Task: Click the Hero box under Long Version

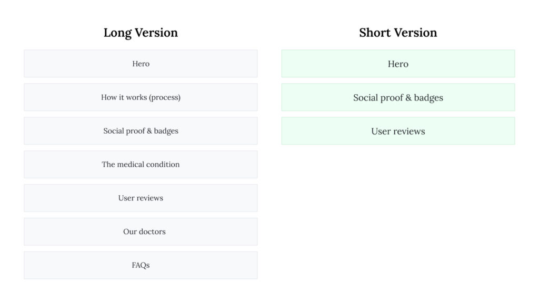Action: point(141,64)
